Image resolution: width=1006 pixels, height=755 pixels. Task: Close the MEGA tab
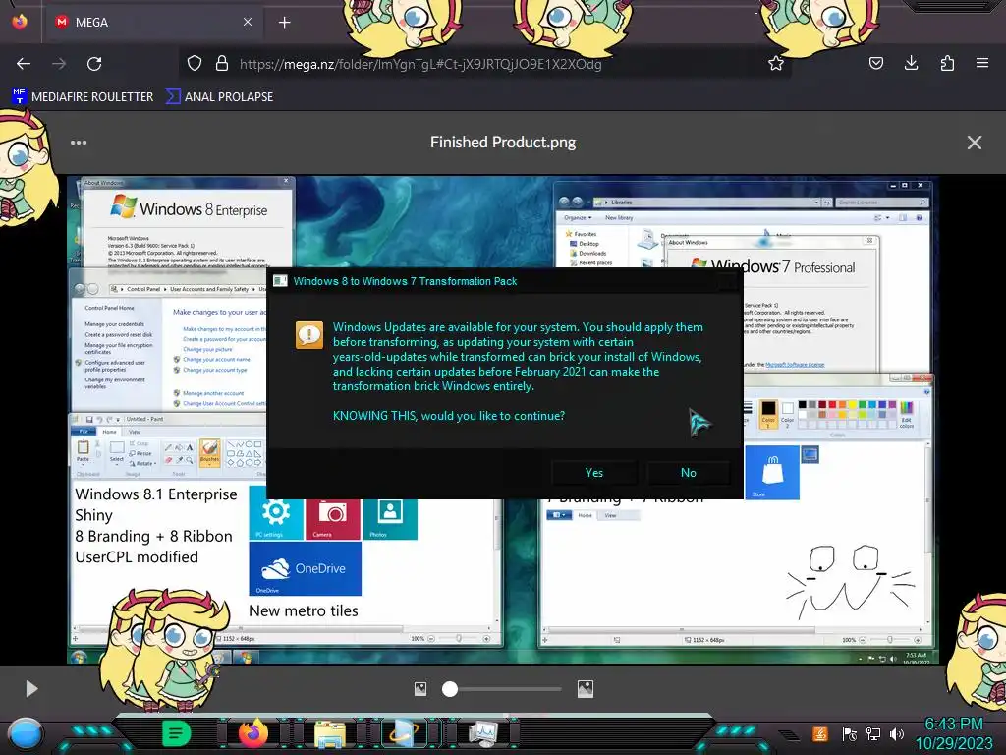tap(247, 22)
